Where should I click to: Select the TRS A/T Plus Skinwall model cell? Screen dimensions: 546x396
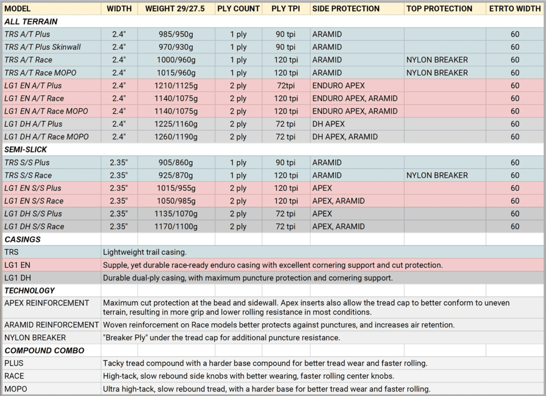click(x=42, y=47)
